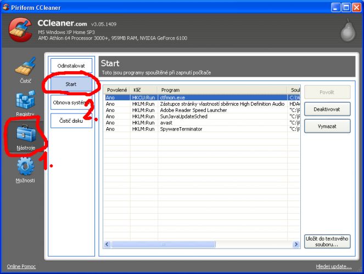This screenshot has width=364, height=274.
Task: Sort by the Program column header
Action: [x=222, y=90]
